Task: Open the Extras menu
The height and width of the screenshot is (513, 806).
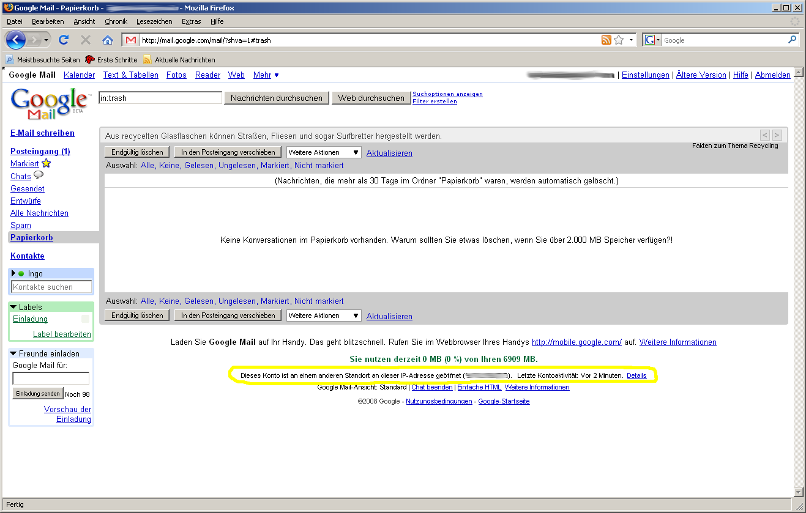Action: (192, 21)
